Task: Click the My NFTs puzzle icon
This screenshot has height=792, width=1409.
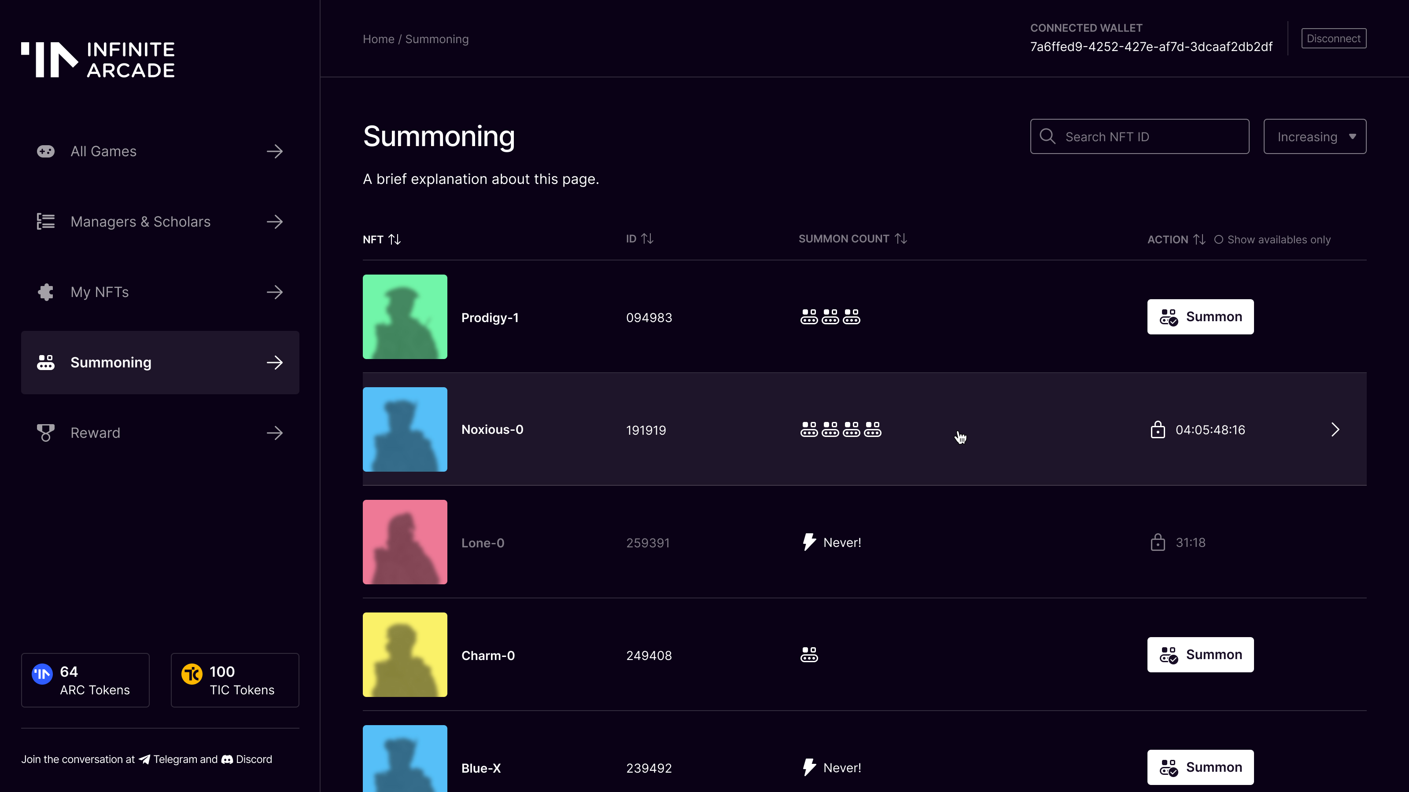Action: 45,292
